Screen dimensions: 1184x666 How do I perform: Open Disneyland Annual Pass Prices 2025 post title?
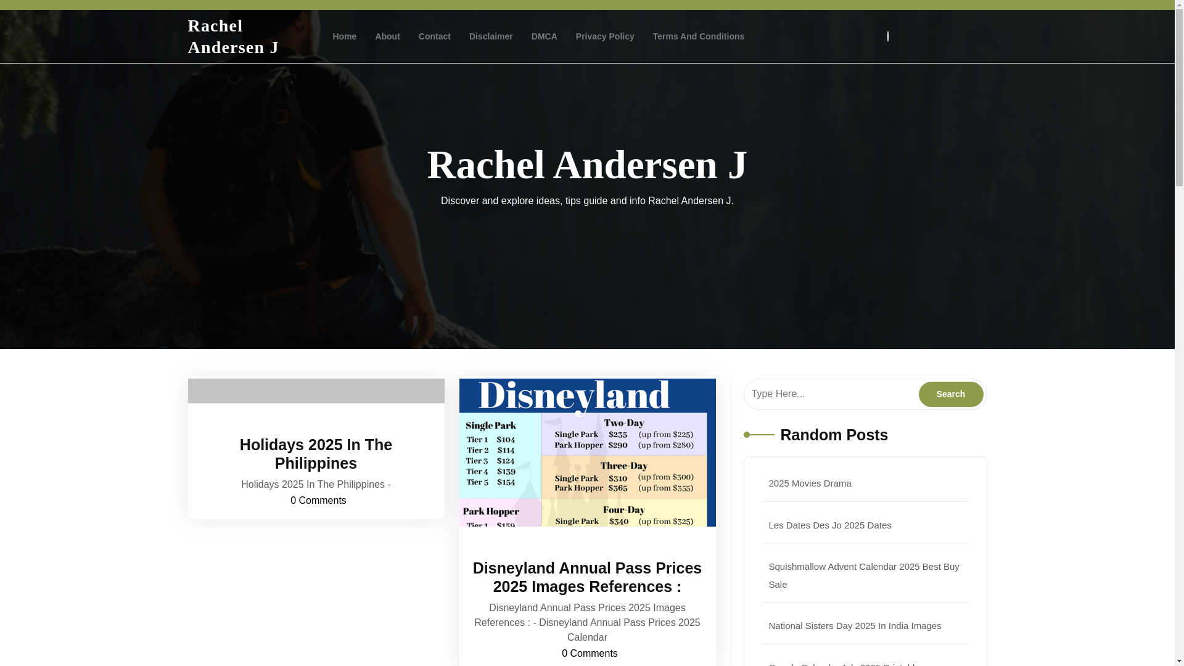[x=587, y=577]
